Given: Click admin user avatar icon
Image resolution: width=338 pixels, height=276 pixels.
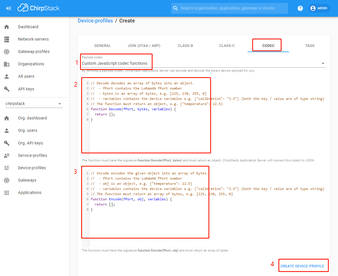Looking at the screenshot, I should (313, 8).
